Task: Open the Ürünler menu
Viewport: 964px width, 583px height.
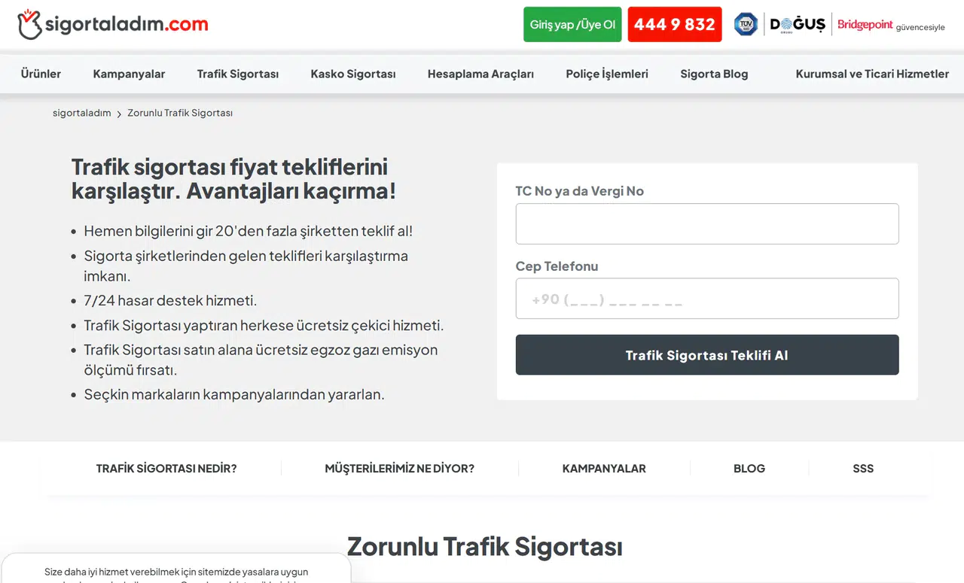Action: coord(41,74)
